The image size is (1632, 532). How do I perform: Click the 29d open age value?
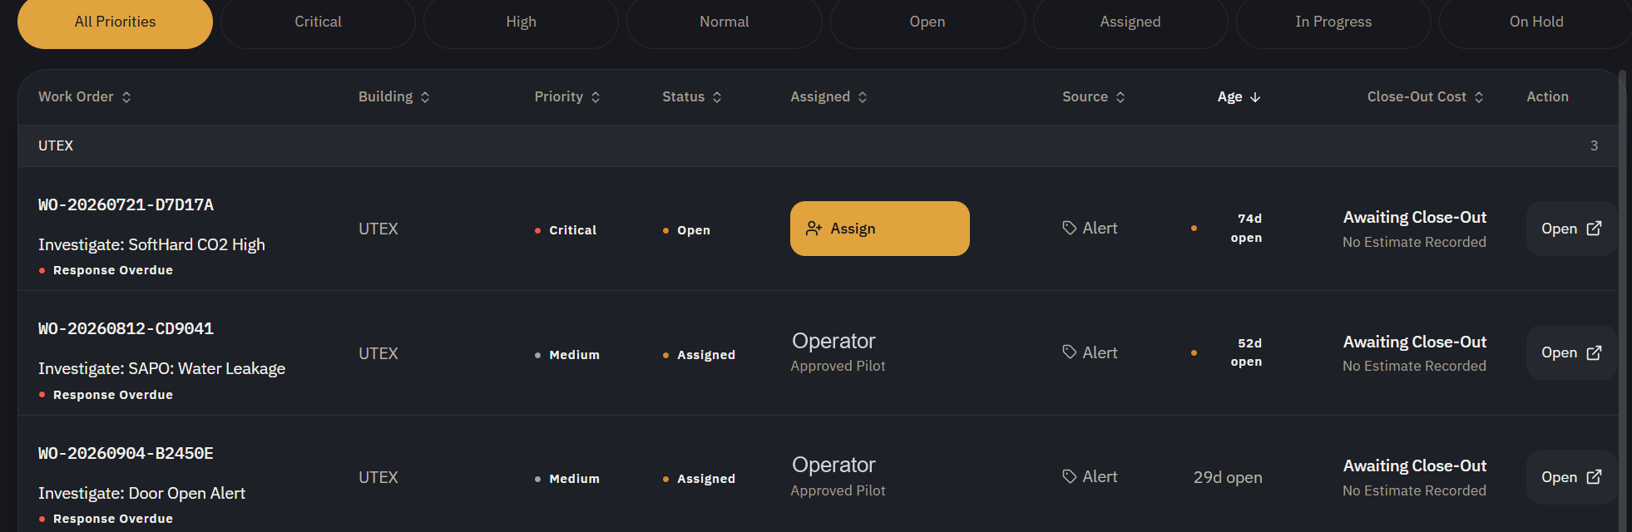point(1228,477)
